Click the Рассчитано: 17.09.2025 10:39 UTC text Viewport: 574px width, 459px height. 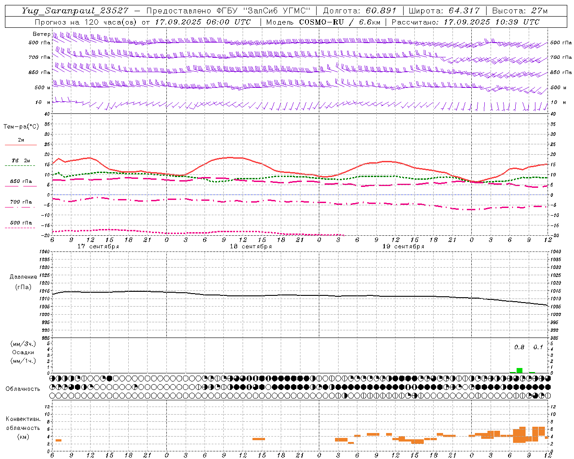465,22
